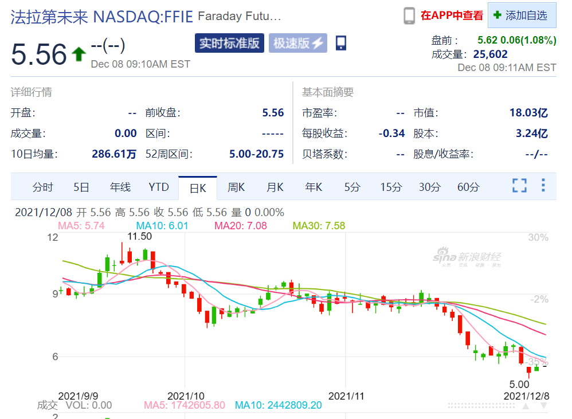The width and height of the screenshot is (572, 419).
Task: Click the mobile device icon next to 极速版
Action: tap(340, 43)
